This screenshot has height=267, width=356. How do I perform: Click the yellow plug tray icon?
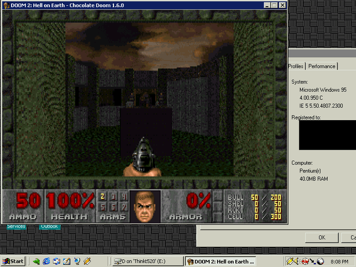(290, 261)
